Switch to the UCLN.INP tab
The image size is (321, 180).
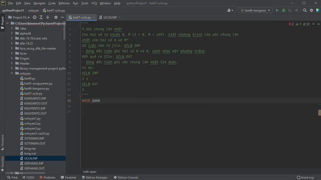tap(110, 17)
